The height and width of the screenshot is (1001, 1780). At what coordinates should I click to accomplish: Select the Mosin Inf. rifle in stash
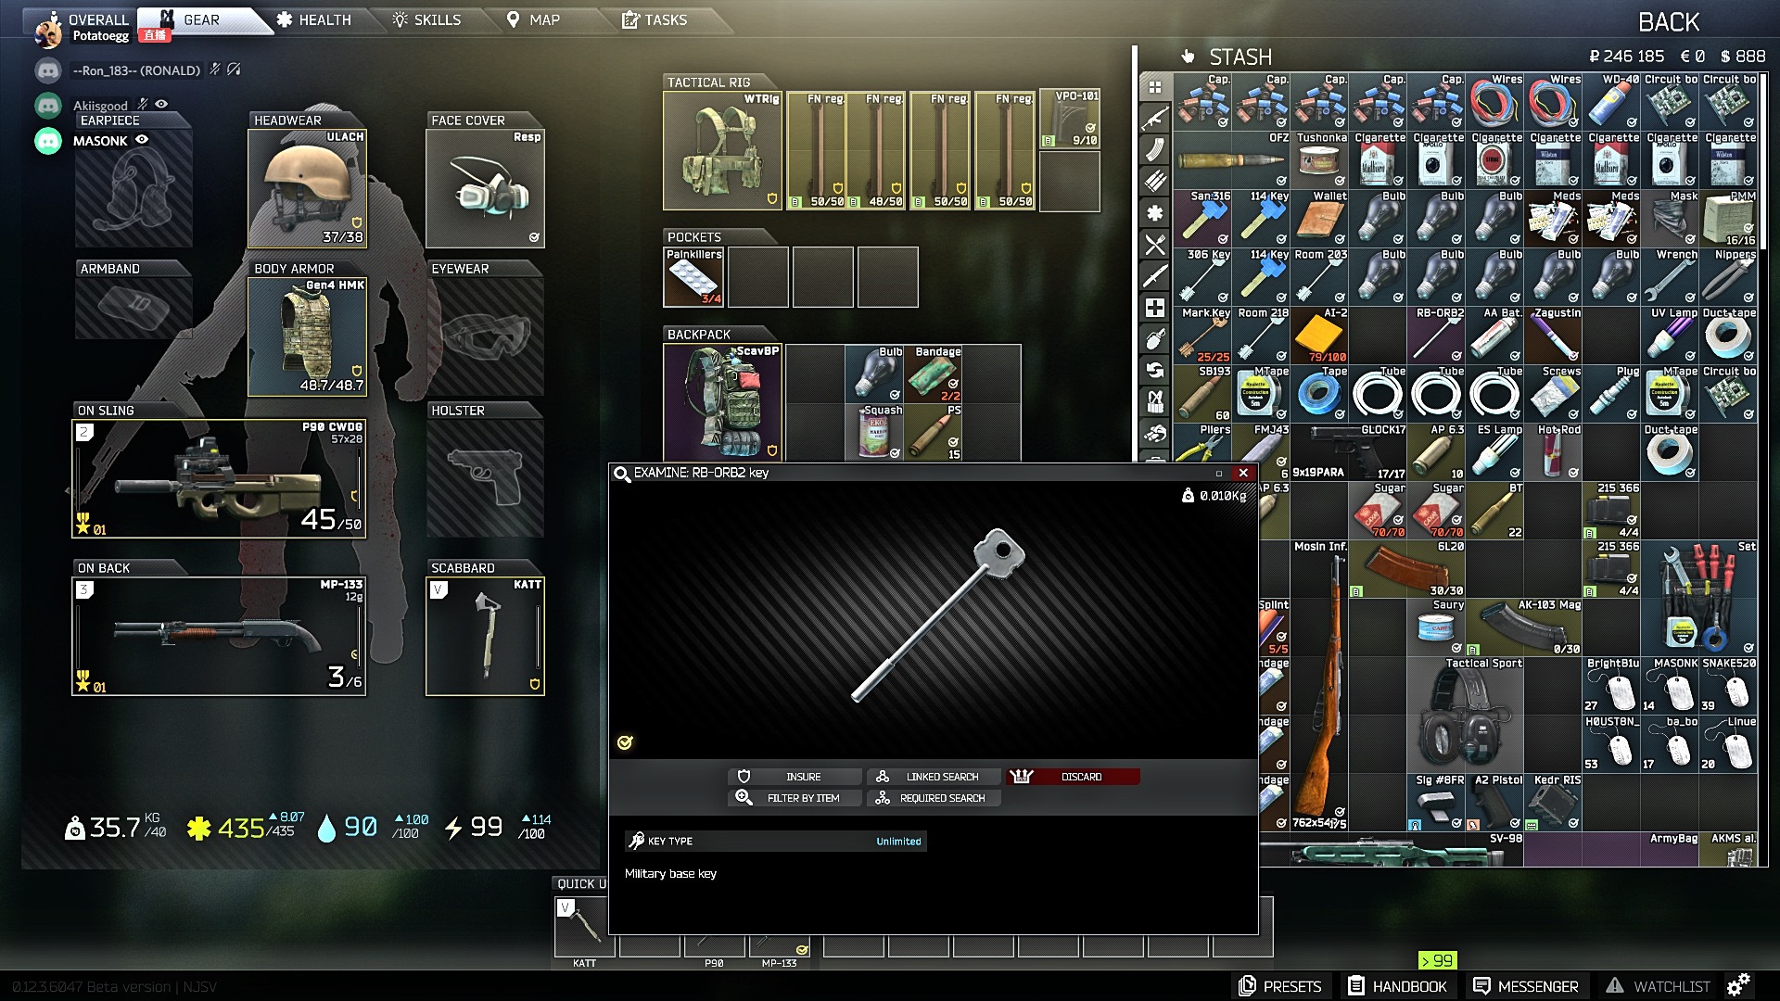(1320, 685)
